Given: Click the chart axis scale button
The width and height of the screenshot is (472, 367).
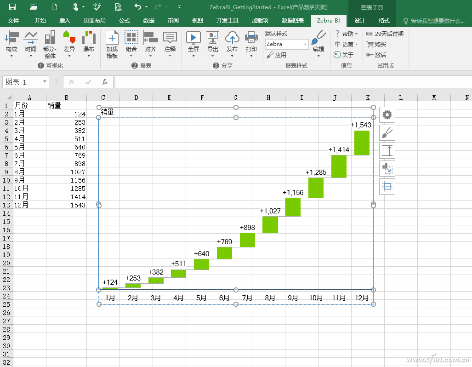Looking at the screenshot, I should [387, 151].
